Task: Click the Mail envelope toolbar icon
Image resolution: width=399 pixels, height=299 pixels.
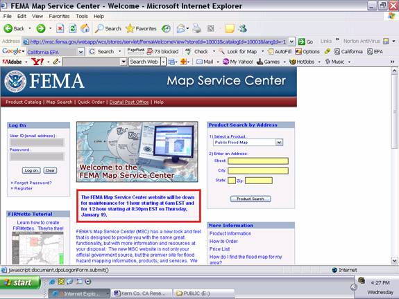Action: click(x=181, y=28)
